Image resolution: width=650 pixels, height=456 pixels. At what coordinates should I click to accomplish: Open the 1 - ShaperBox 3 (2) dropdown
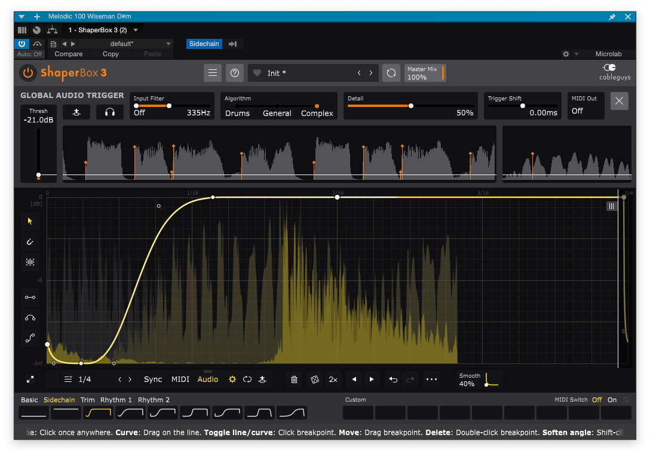pyautogui.click(x=103, y=30)
